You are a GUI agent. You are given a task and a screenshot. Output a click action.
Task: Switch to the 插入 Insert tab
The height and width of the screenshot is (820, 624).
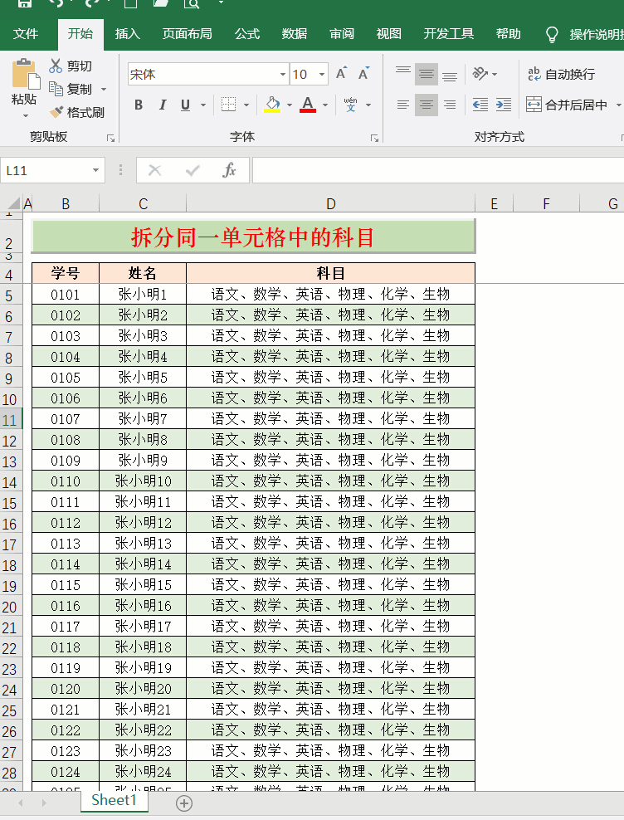127,34
